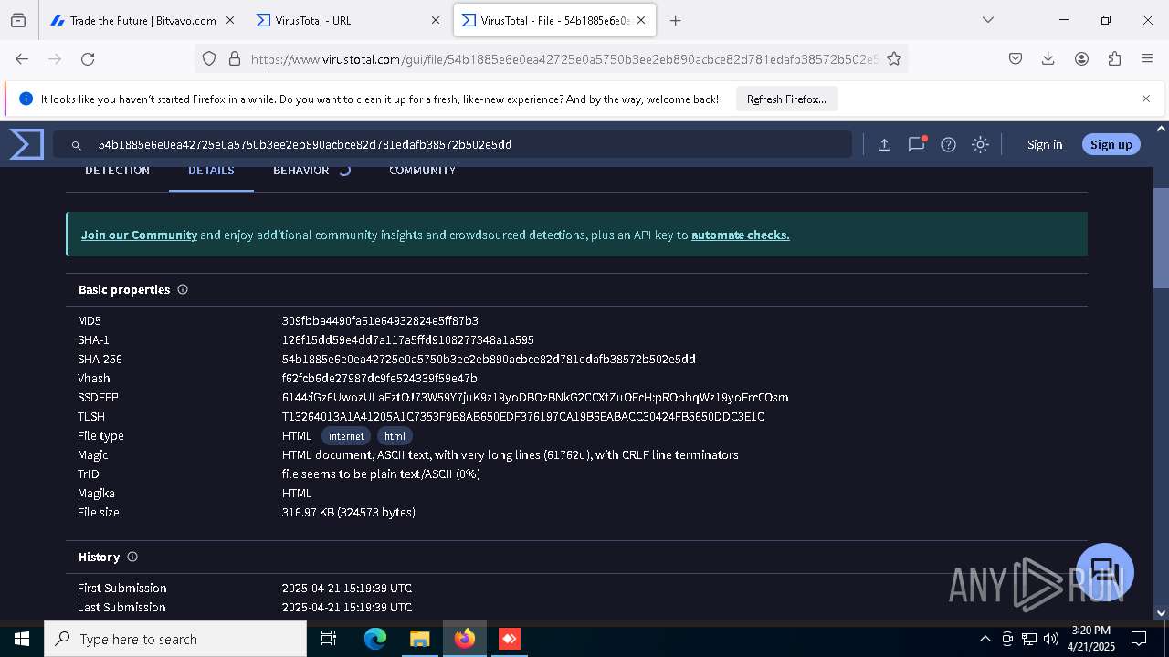Open a new tab with plus button
This screenshot has width=1169, height=657.
click(676, 20)
